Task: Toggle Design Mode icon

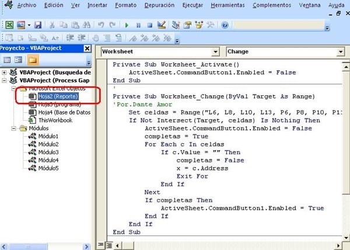Action: pyautogui.click(x=162, y=25)
